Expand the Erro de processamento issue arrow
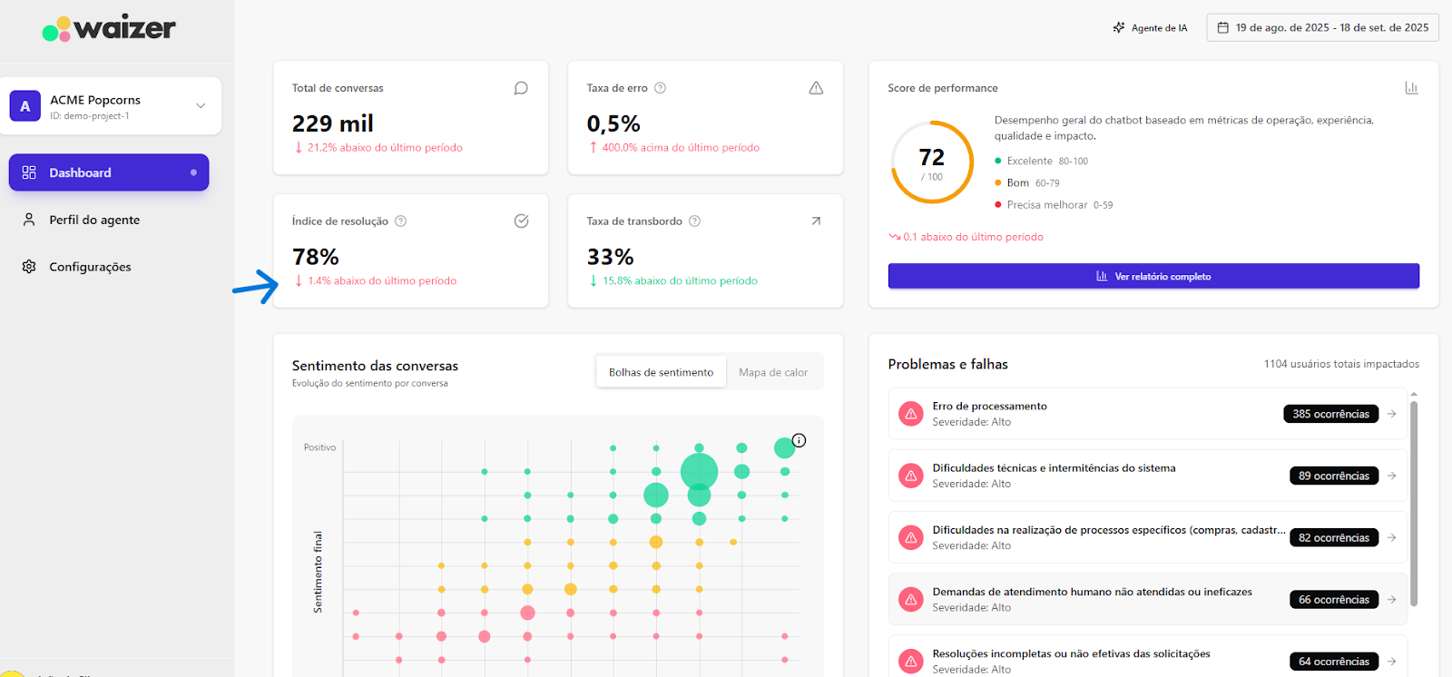Viewport: 1452px width, 677px height. [1392, 414]
